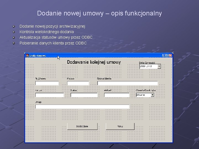The image size is (199, 149).
Task: Click the Weksel input field
Action: click(x=117, y=95)
